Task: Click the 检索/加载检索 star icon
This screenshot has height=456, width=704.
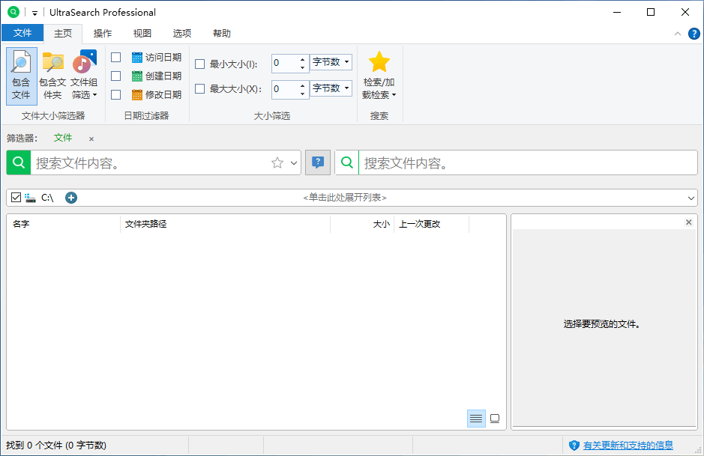Action: (379, 63)
